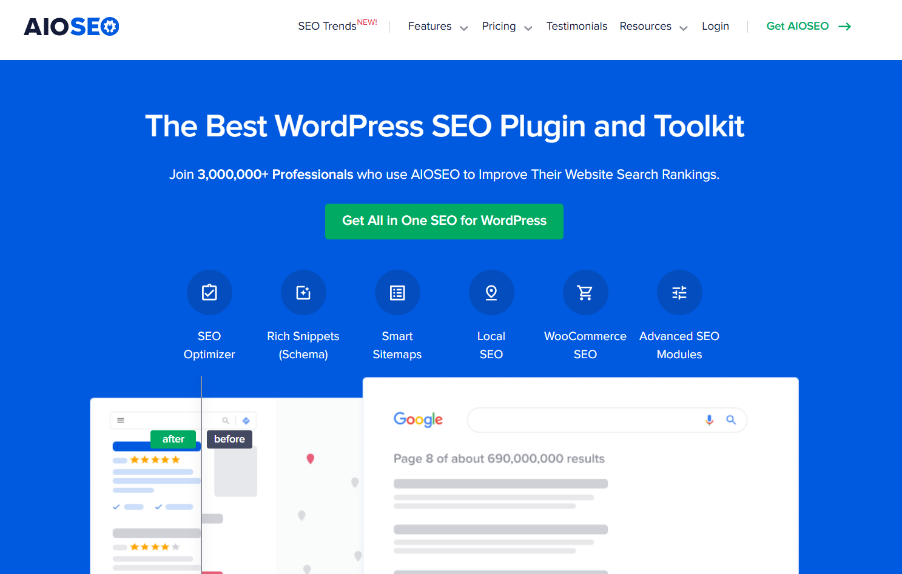Click the red map marker pin
Screen dimensions: 902x574
[x=310, y=459]
